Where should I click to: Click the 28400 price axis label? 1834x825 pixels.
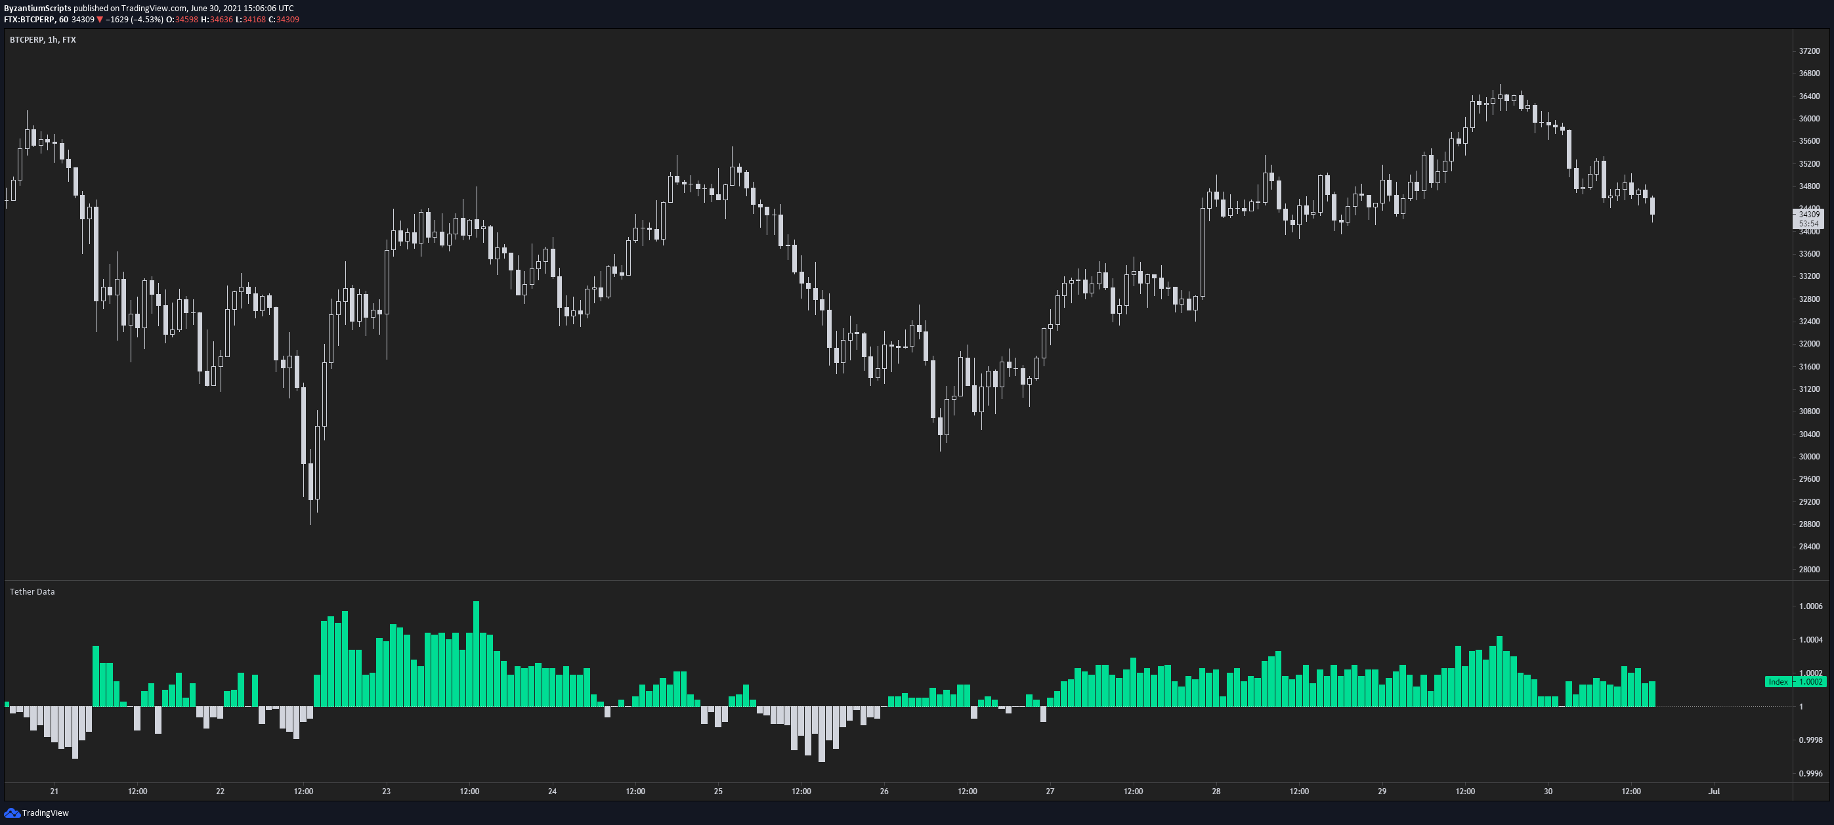click(1809, 547)
